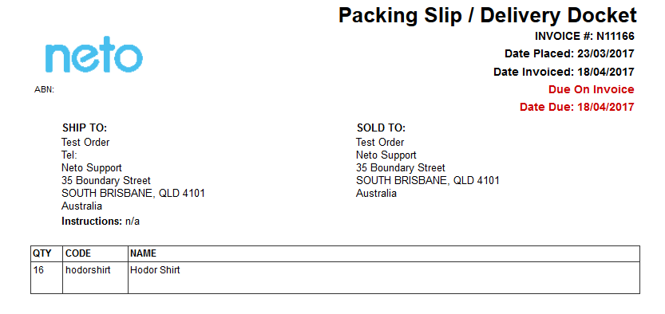Click the Tel: line under Ship To

click(69, 155)
